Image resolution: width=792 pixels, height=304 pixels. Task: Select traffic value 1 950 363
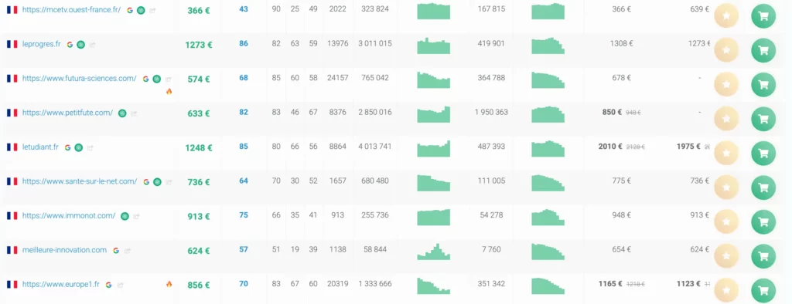(491, 112)
